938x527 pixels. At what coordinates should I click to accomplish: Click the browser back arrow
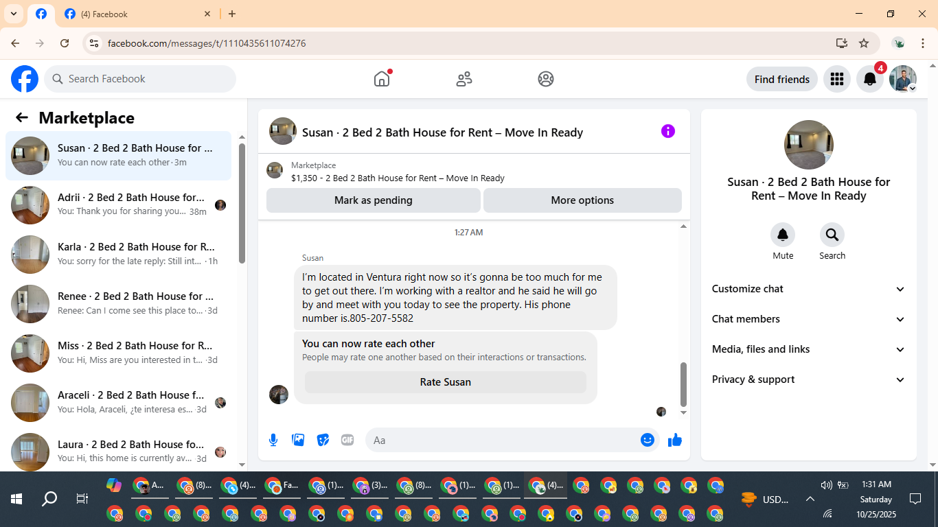[x=15, y=43]
